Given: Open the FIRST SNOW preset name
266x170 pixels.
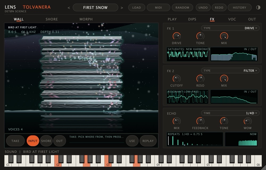Looking at the screenshot, I should [95, 8].
